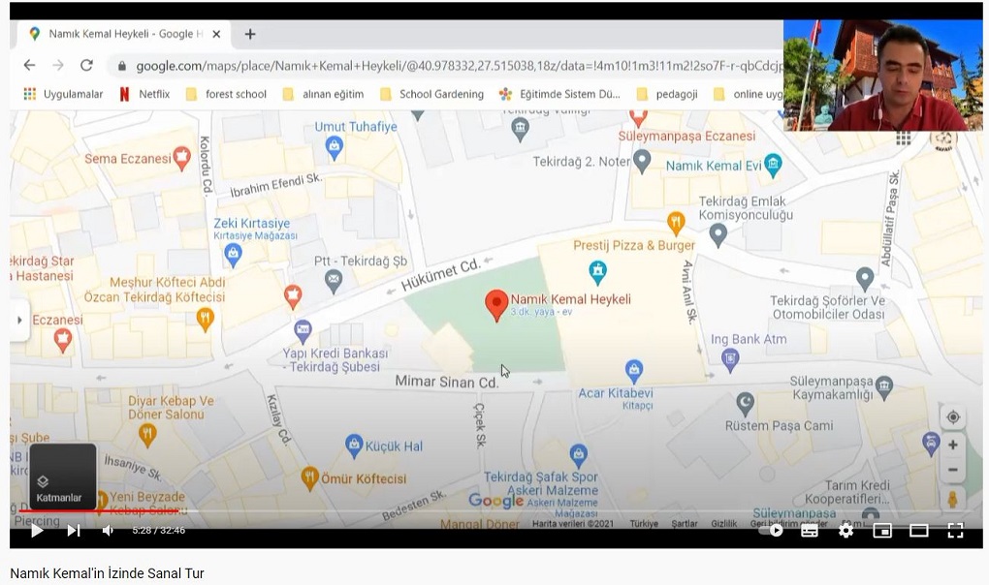Open the Şartlar terms link
This screenshot has width=989, height=585.
click(x=685, y=524)
